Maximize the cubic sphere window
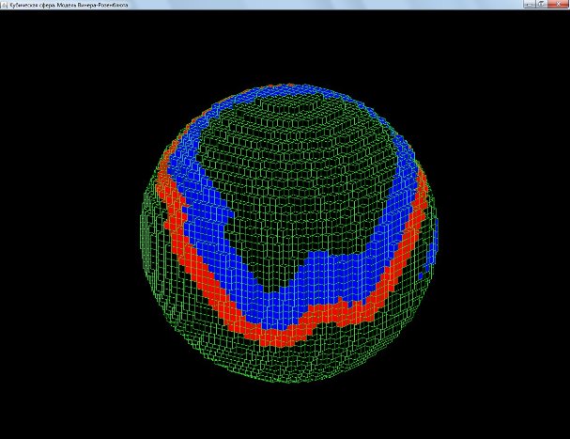Image resolution: width=570 pixels, height=439 pixels. click(x=544, y=5)
